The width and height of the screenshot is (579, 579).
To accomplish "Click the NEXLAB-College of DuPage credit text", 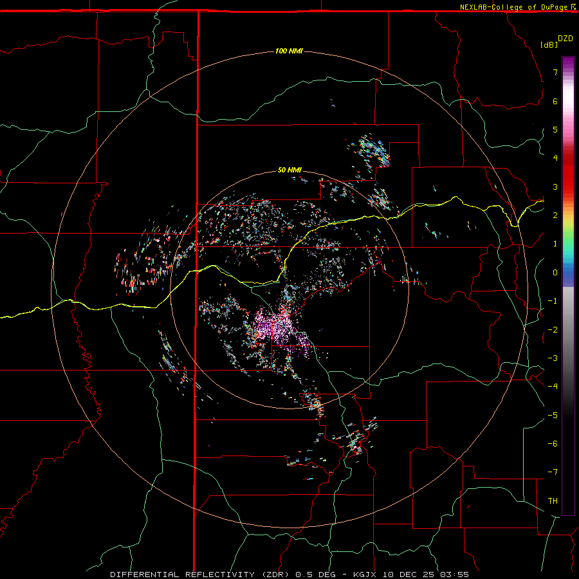I will [514, 7].
